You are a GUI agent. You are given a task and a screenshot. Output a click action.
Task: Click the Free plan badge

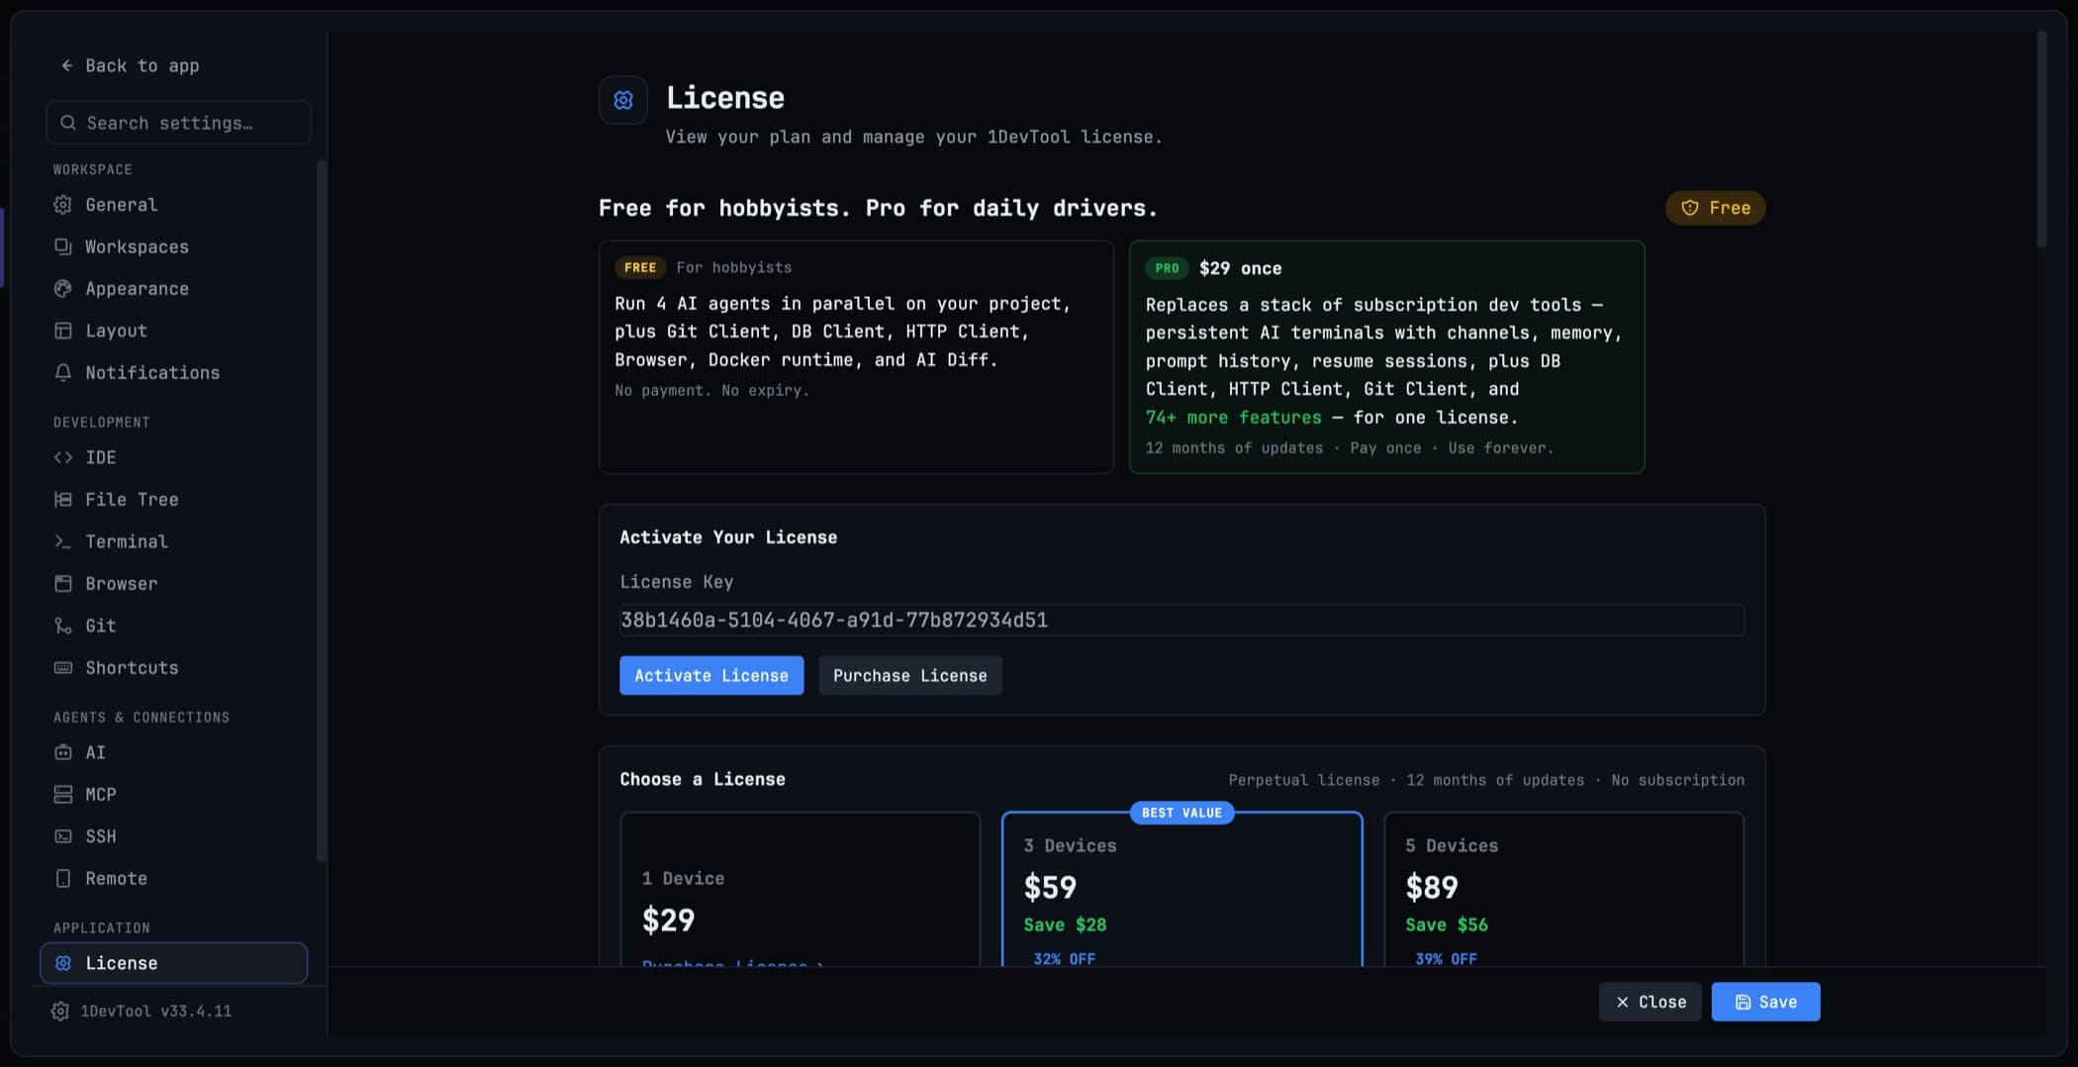(1715, 208)
